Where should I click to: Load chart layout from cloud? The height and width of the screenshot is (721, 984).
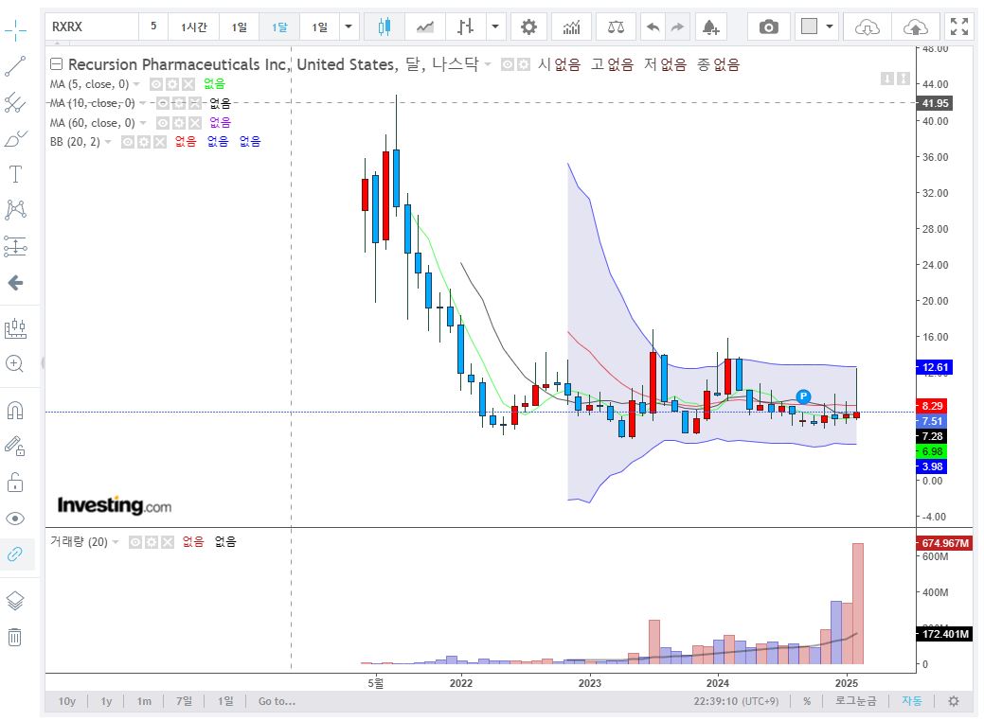(x=868, y=26)
